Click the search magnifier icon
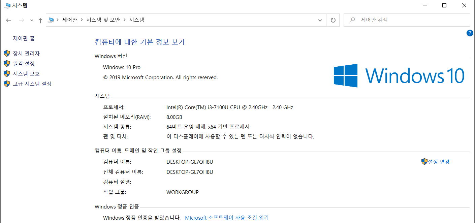Screen dimensions: 475x223 point(352,20)
